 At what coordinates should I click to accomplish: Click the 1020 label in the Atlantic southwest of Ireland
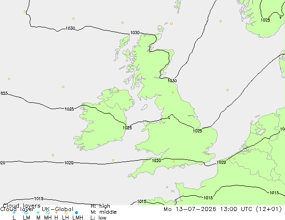click(69, 163)
